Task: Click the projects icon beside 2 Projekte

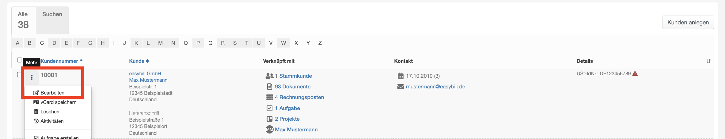Action: click(269, 119)
